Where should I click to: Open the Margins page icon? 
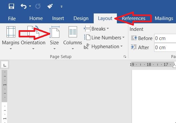pos(11,32)
